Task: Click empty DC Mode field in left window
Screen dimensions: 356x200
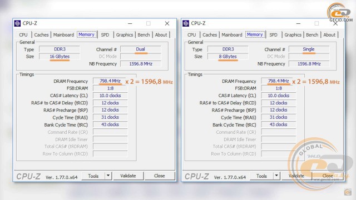Action: tap(141, 57)
